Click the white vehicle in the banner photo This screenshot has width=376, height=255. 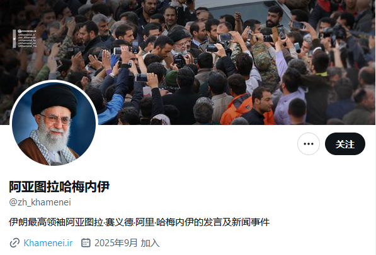(x=242, y=11)
